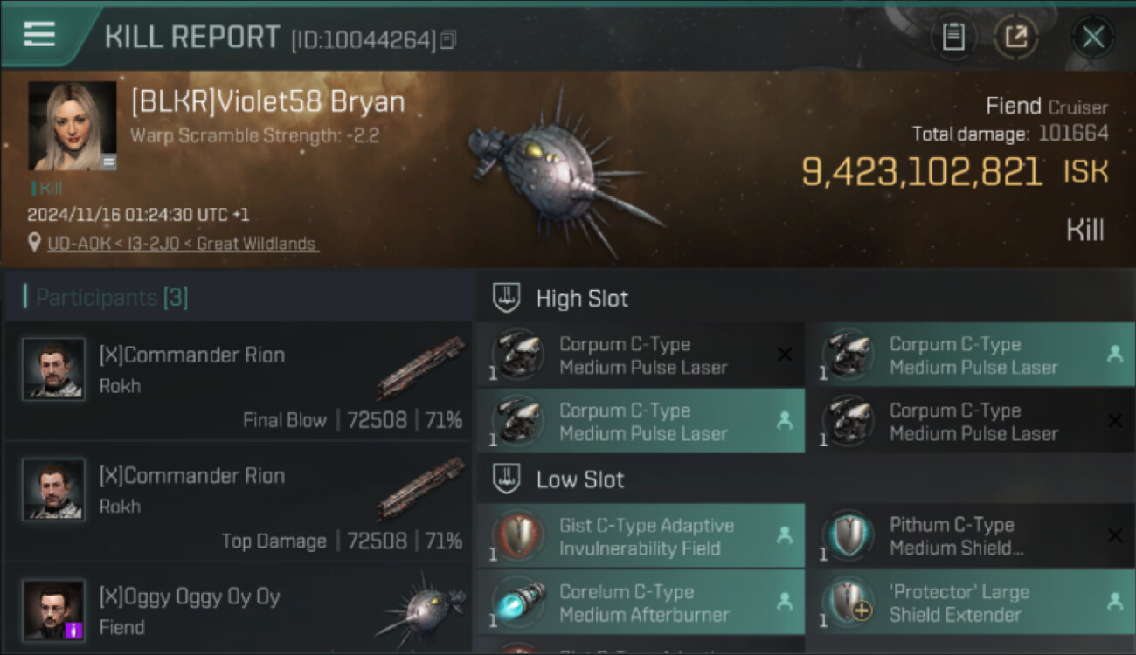Open Violet58 Bryan's portrait

coord(73,126)
